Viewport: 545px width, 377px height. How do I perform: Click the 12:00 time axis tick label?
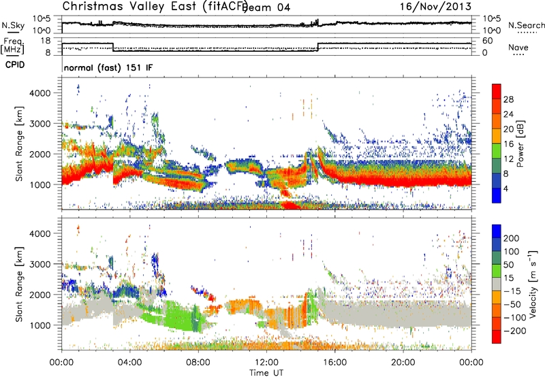pos(266,363)
